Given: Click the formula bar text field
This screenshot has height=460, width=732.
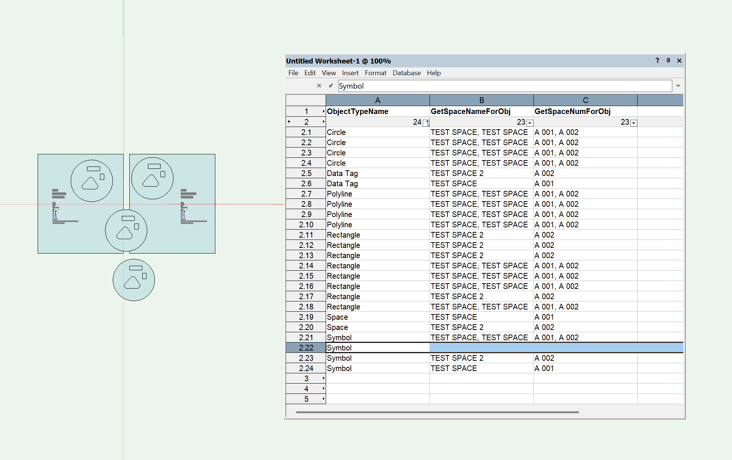Looking at the screenshot, I should point(504,86).
